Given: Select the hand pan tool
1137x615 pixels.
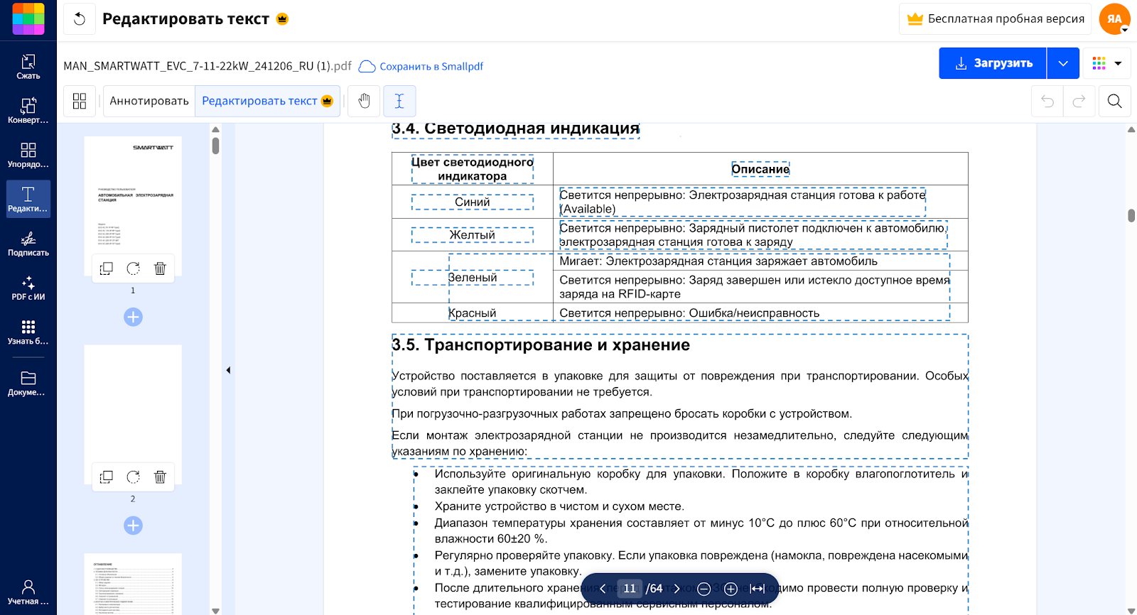Looking at the screenshot, I should click(365, 101).
